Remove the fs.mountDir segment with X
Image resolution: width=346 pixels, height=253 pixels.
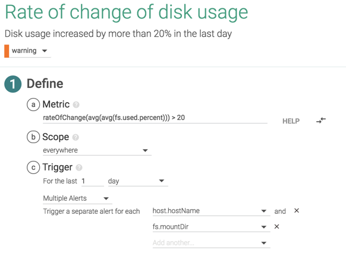276,226
